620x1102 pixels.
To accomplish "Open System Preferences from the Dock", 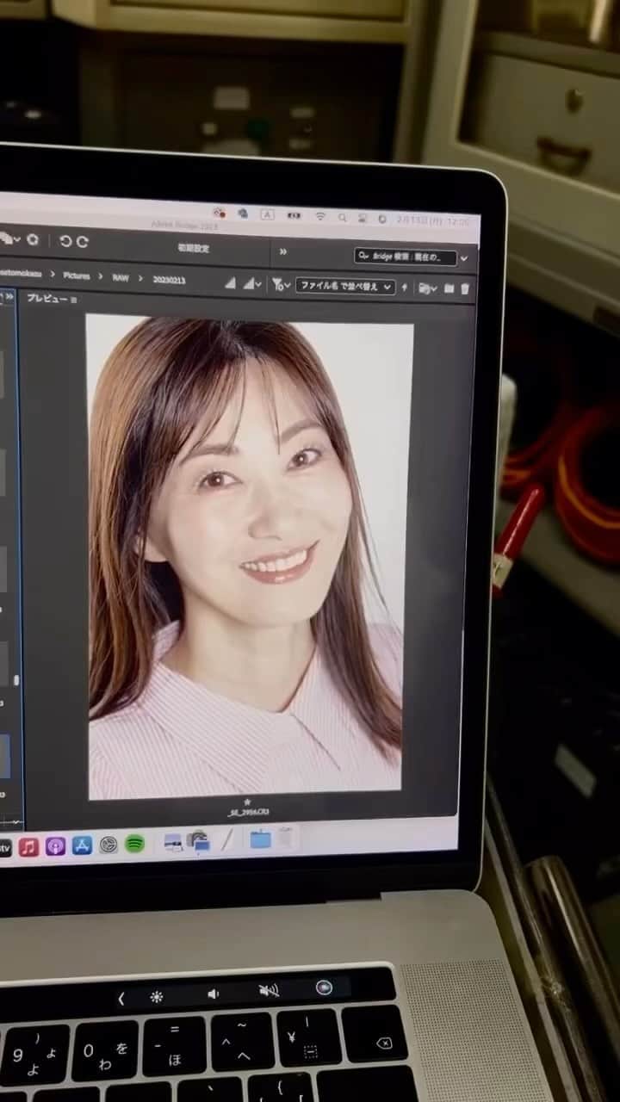I will coord(108,845).
